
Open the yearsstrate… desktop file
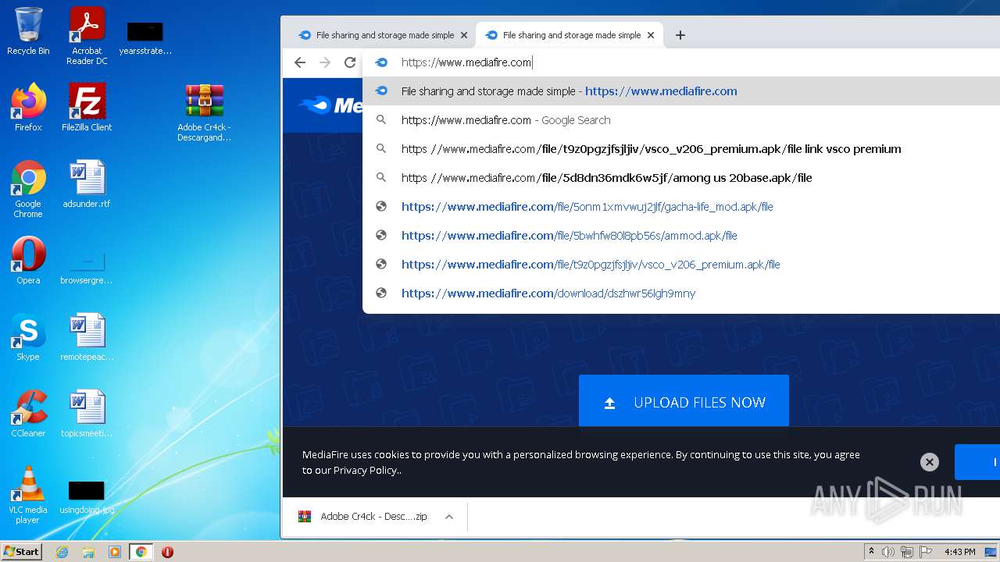click(x=145, y=37)
